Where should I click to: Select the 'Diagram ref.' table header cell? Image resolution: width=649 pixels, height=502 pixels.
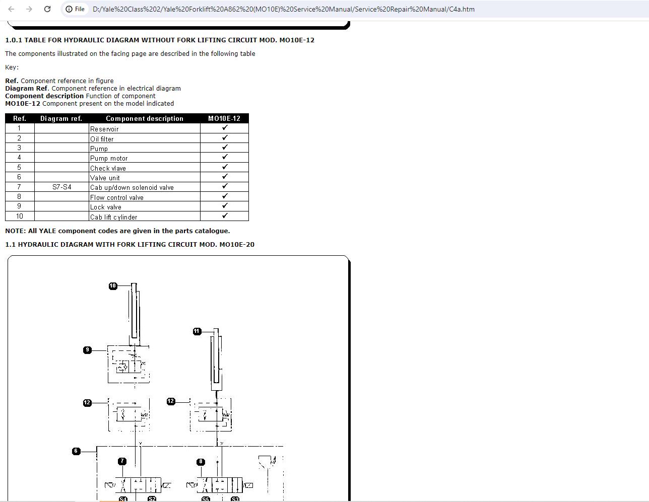click(61, 118)
